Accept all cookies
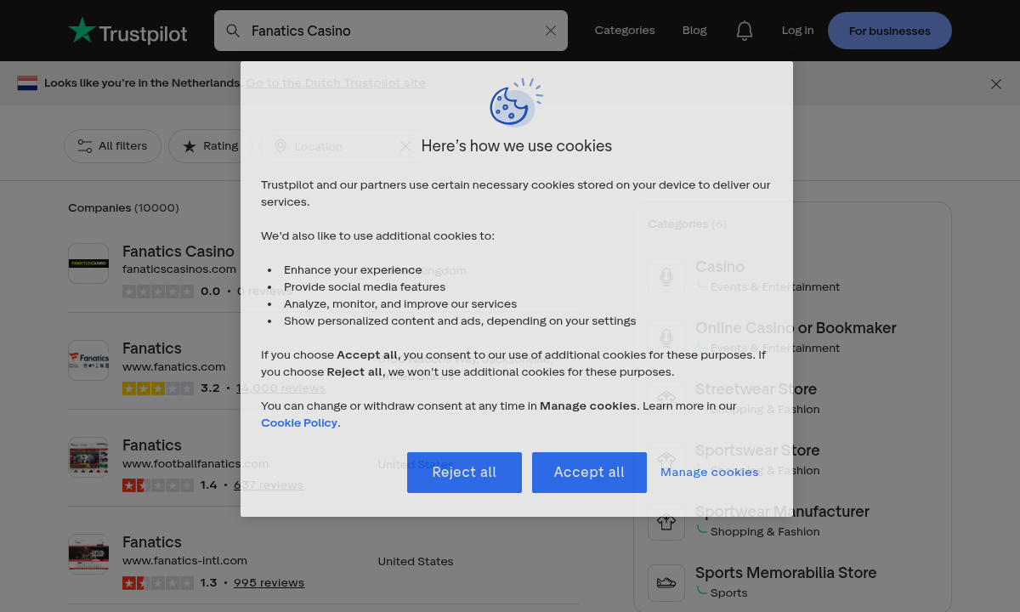 tap(589, 473)
